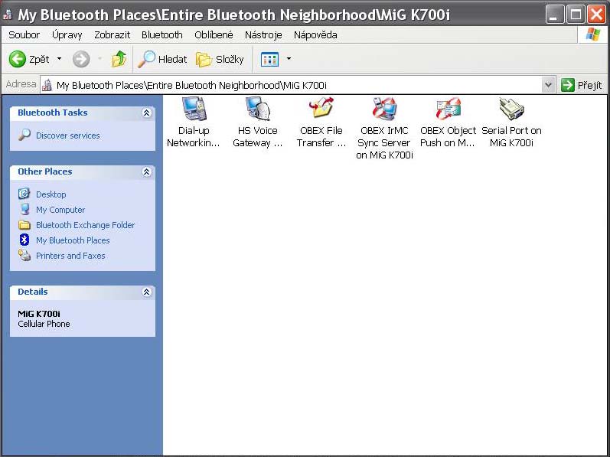The image size is (610, 457).
Task: Open the Soubor menu
Action: (x=24, y=35)
